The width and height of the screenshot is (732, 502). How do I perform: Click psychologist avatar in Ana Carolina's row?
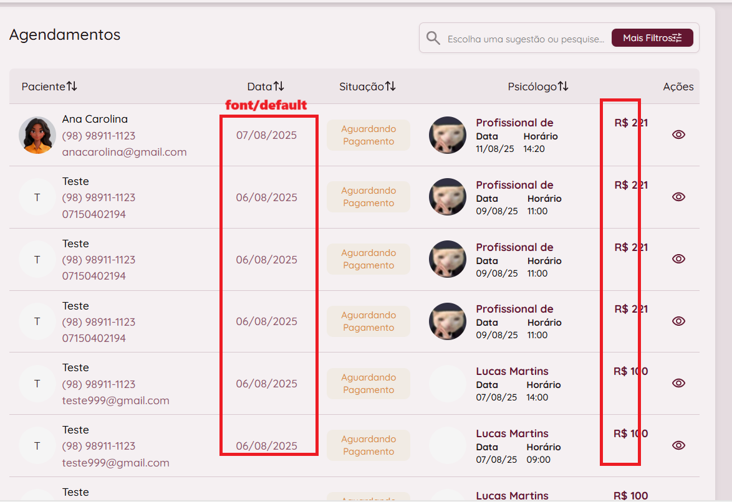tap(448, 135)
